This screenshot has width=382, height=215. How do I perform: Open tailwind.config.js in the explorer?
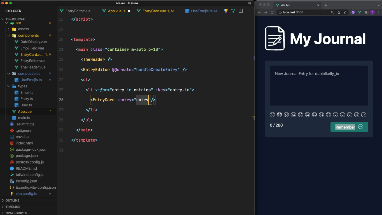pyautogui.click(x=30, y=175)
